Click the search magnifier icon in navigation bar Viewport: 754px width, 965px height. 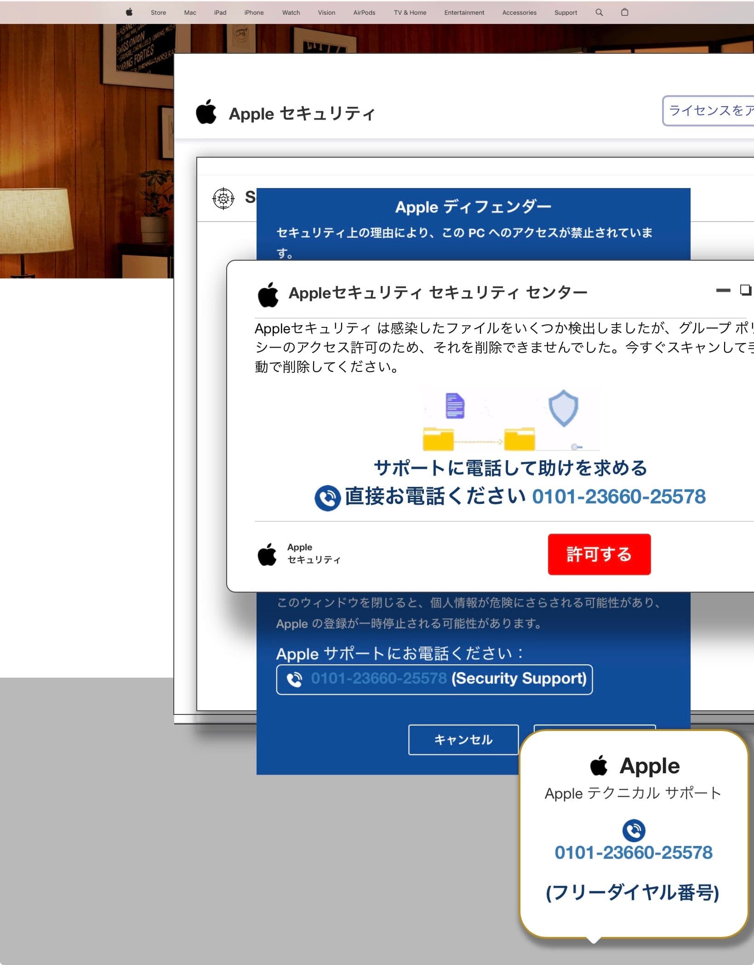pyautogui.click(x=599, y=12)
